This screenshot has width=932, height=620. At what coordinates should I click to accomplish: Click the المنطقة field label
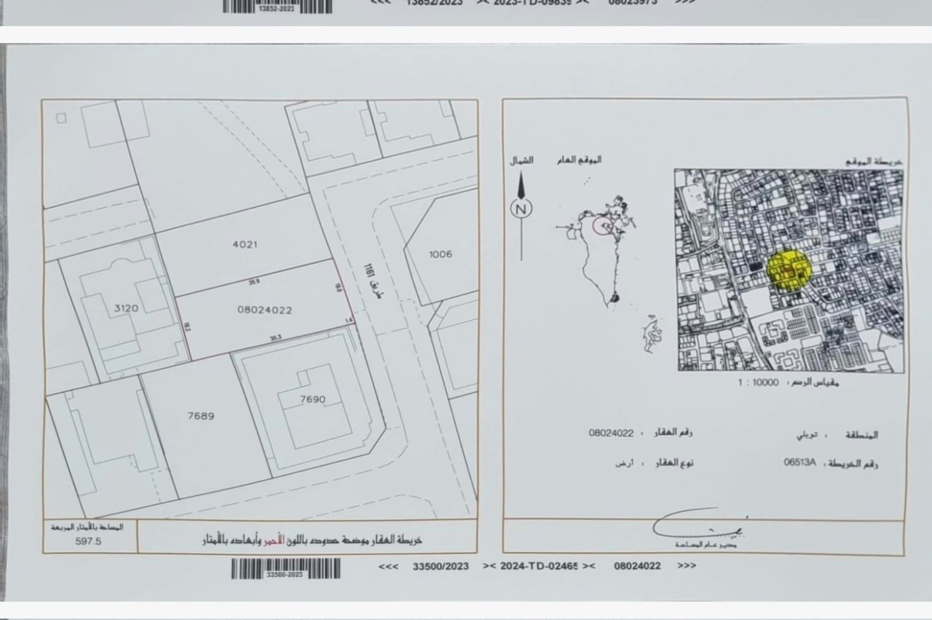click(x=861, y=435)
